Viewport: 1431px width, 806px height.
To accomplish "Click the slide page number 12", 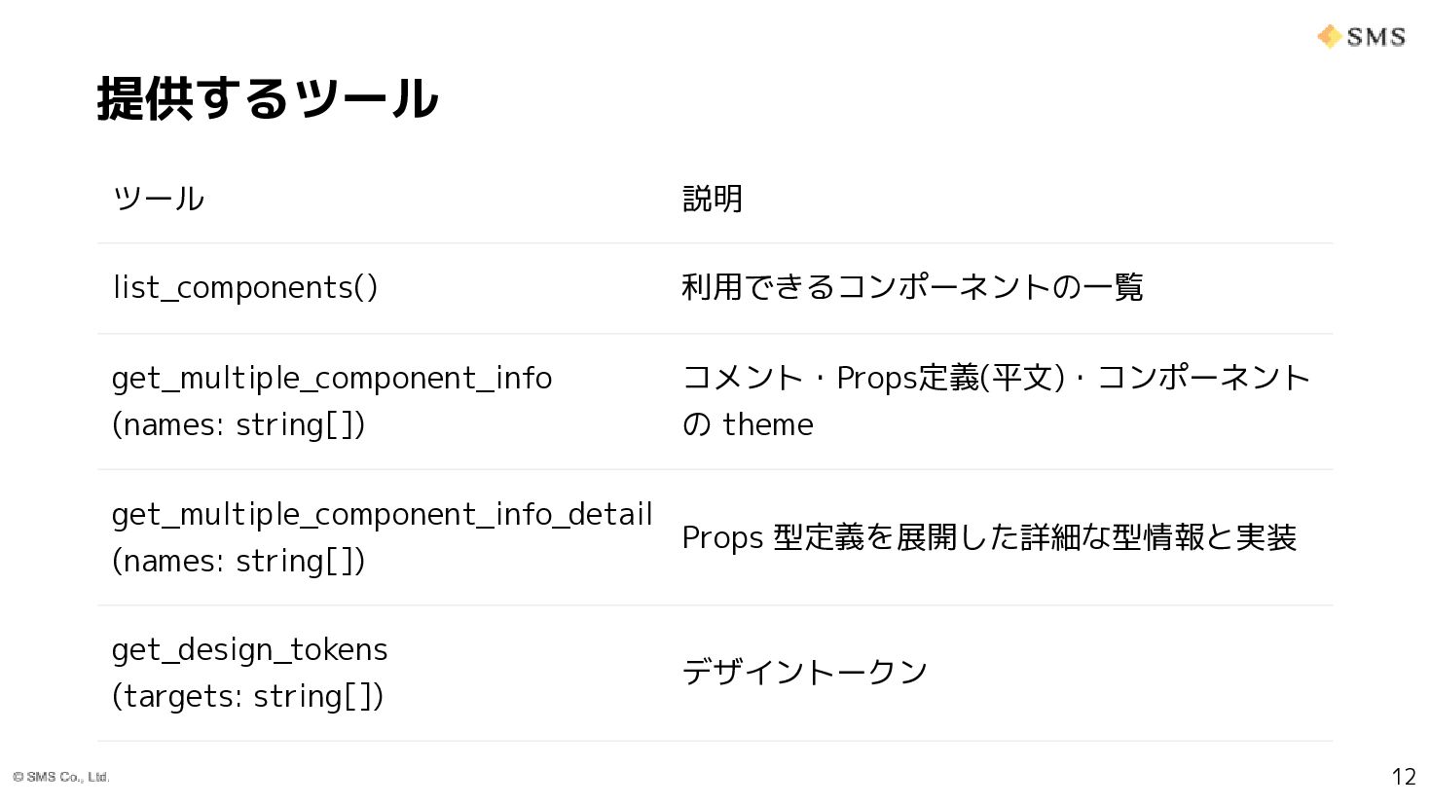I will coord(1403,776).
